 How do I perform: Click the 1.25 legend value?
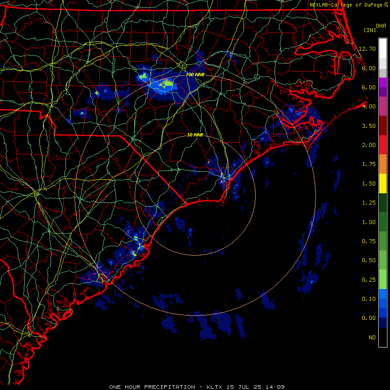coord(369,203)
